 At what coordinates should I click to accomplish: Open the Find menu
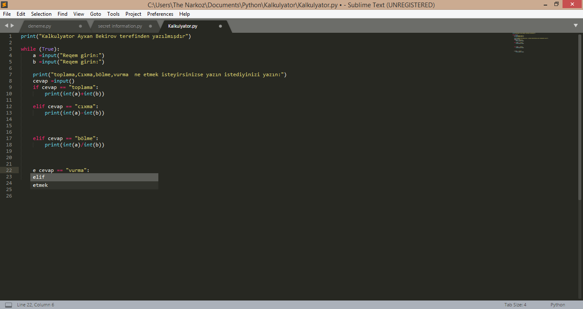point(63,14)
